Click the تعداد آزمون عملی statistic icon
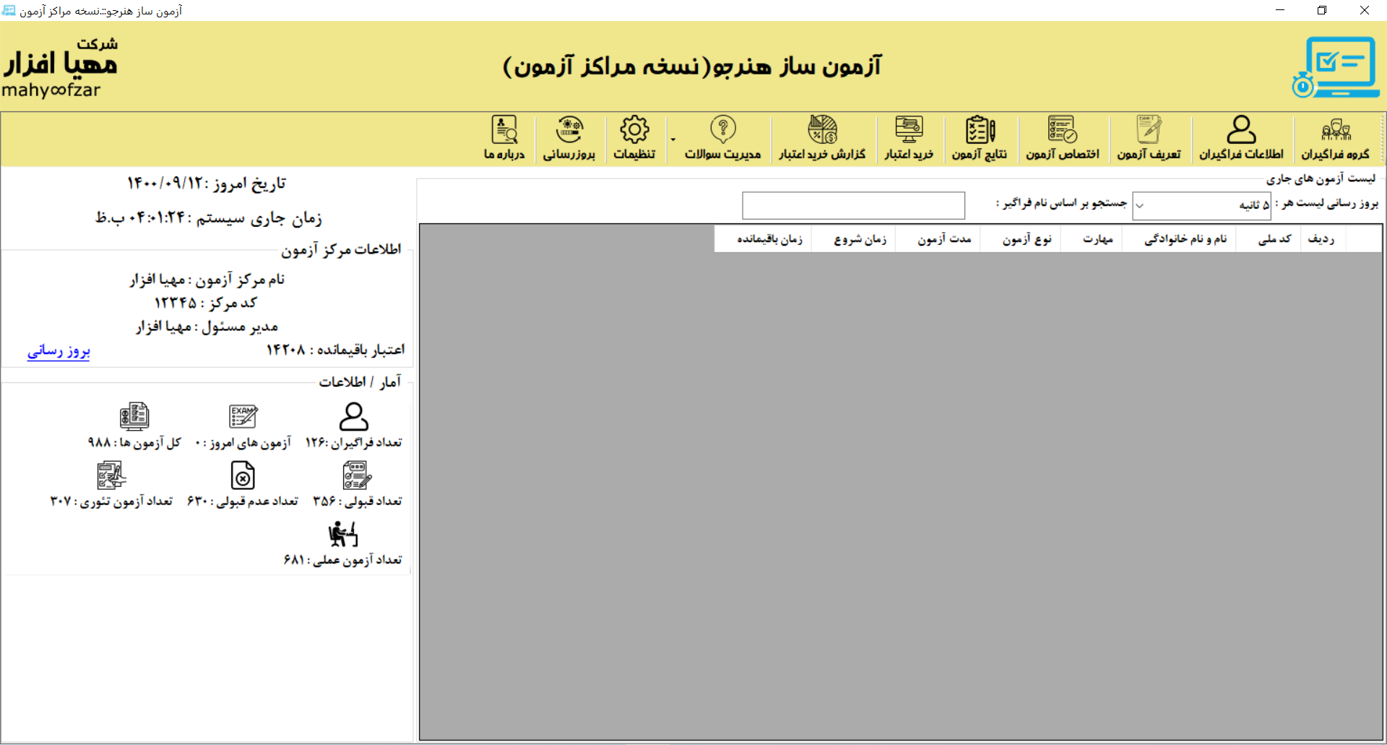The width and height of the screenshot is (1387, 745). 343,535
